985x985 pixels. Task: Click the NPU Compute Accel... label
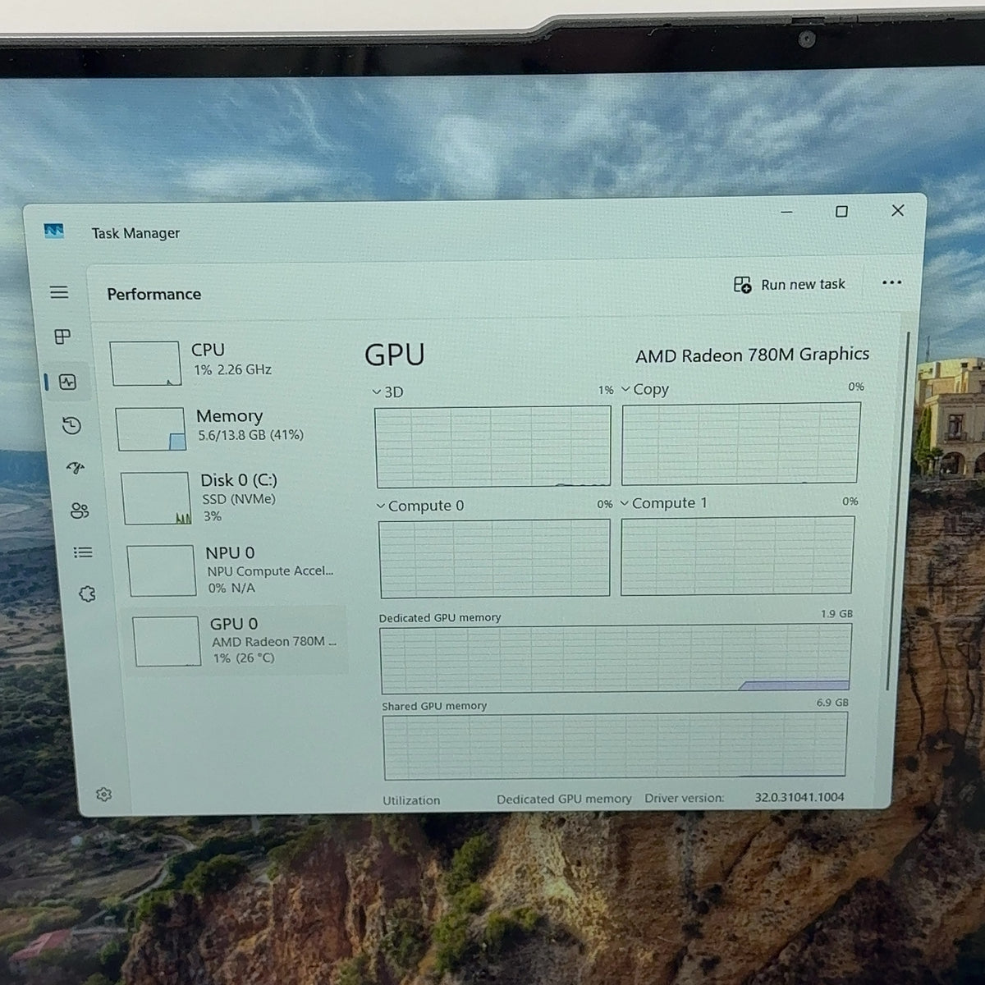point(270,570)
